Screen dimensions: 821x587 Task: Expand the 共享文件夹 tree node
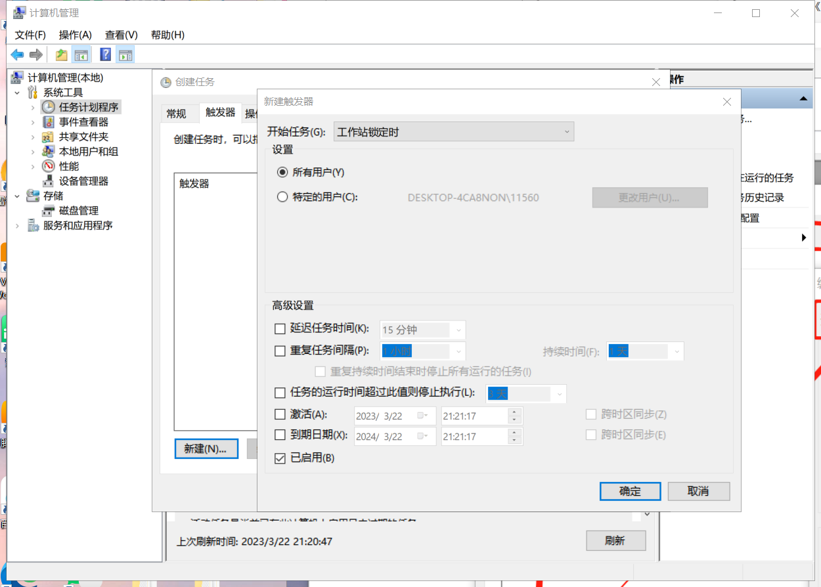tap(33, 137)
